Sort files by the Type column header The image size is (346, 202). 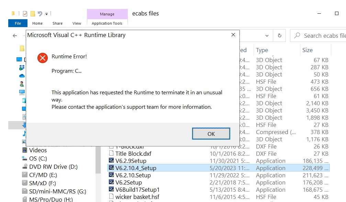(x=262, y=50)
